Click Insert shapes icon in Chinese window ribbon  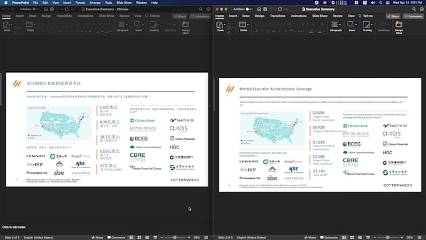click(137, 24)
